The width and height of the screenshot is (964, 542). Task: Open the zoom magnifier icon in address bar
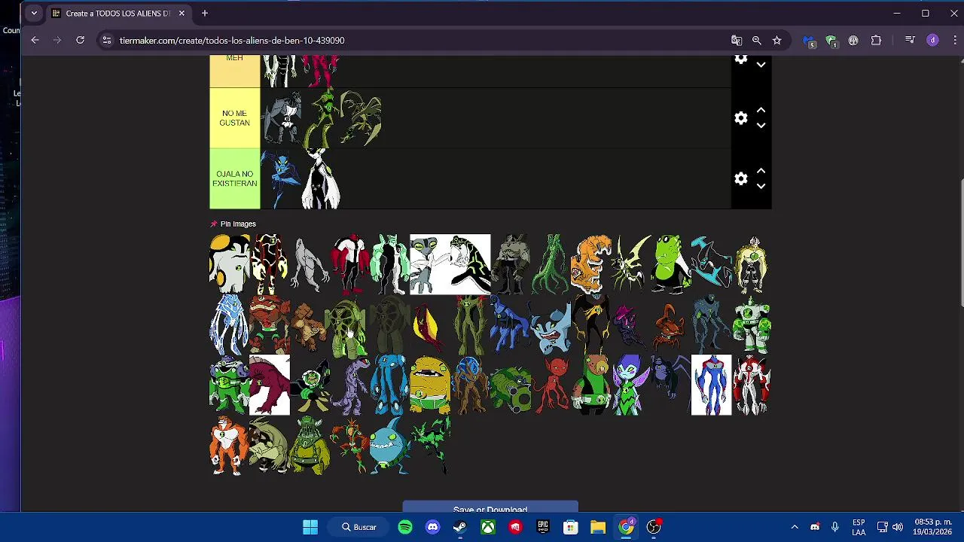pyautogui.click(x=757, y=40)
